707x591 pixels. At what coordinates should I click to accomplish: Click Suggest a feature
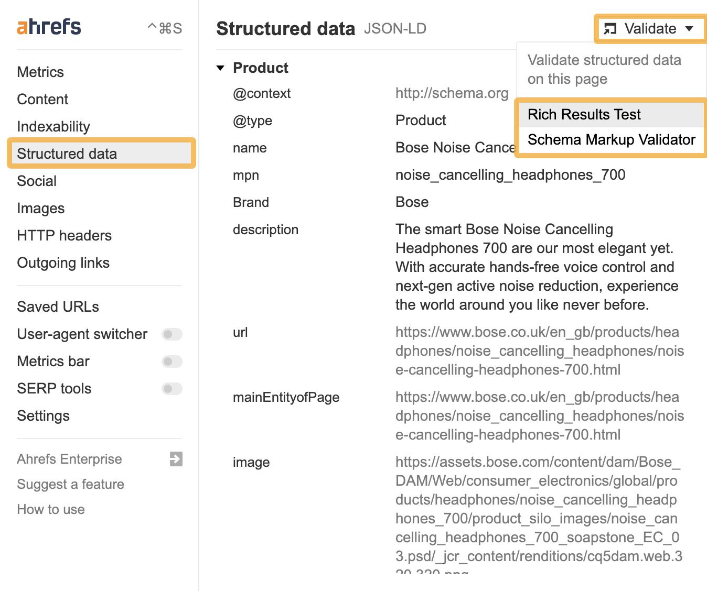[x=70, y=484]
